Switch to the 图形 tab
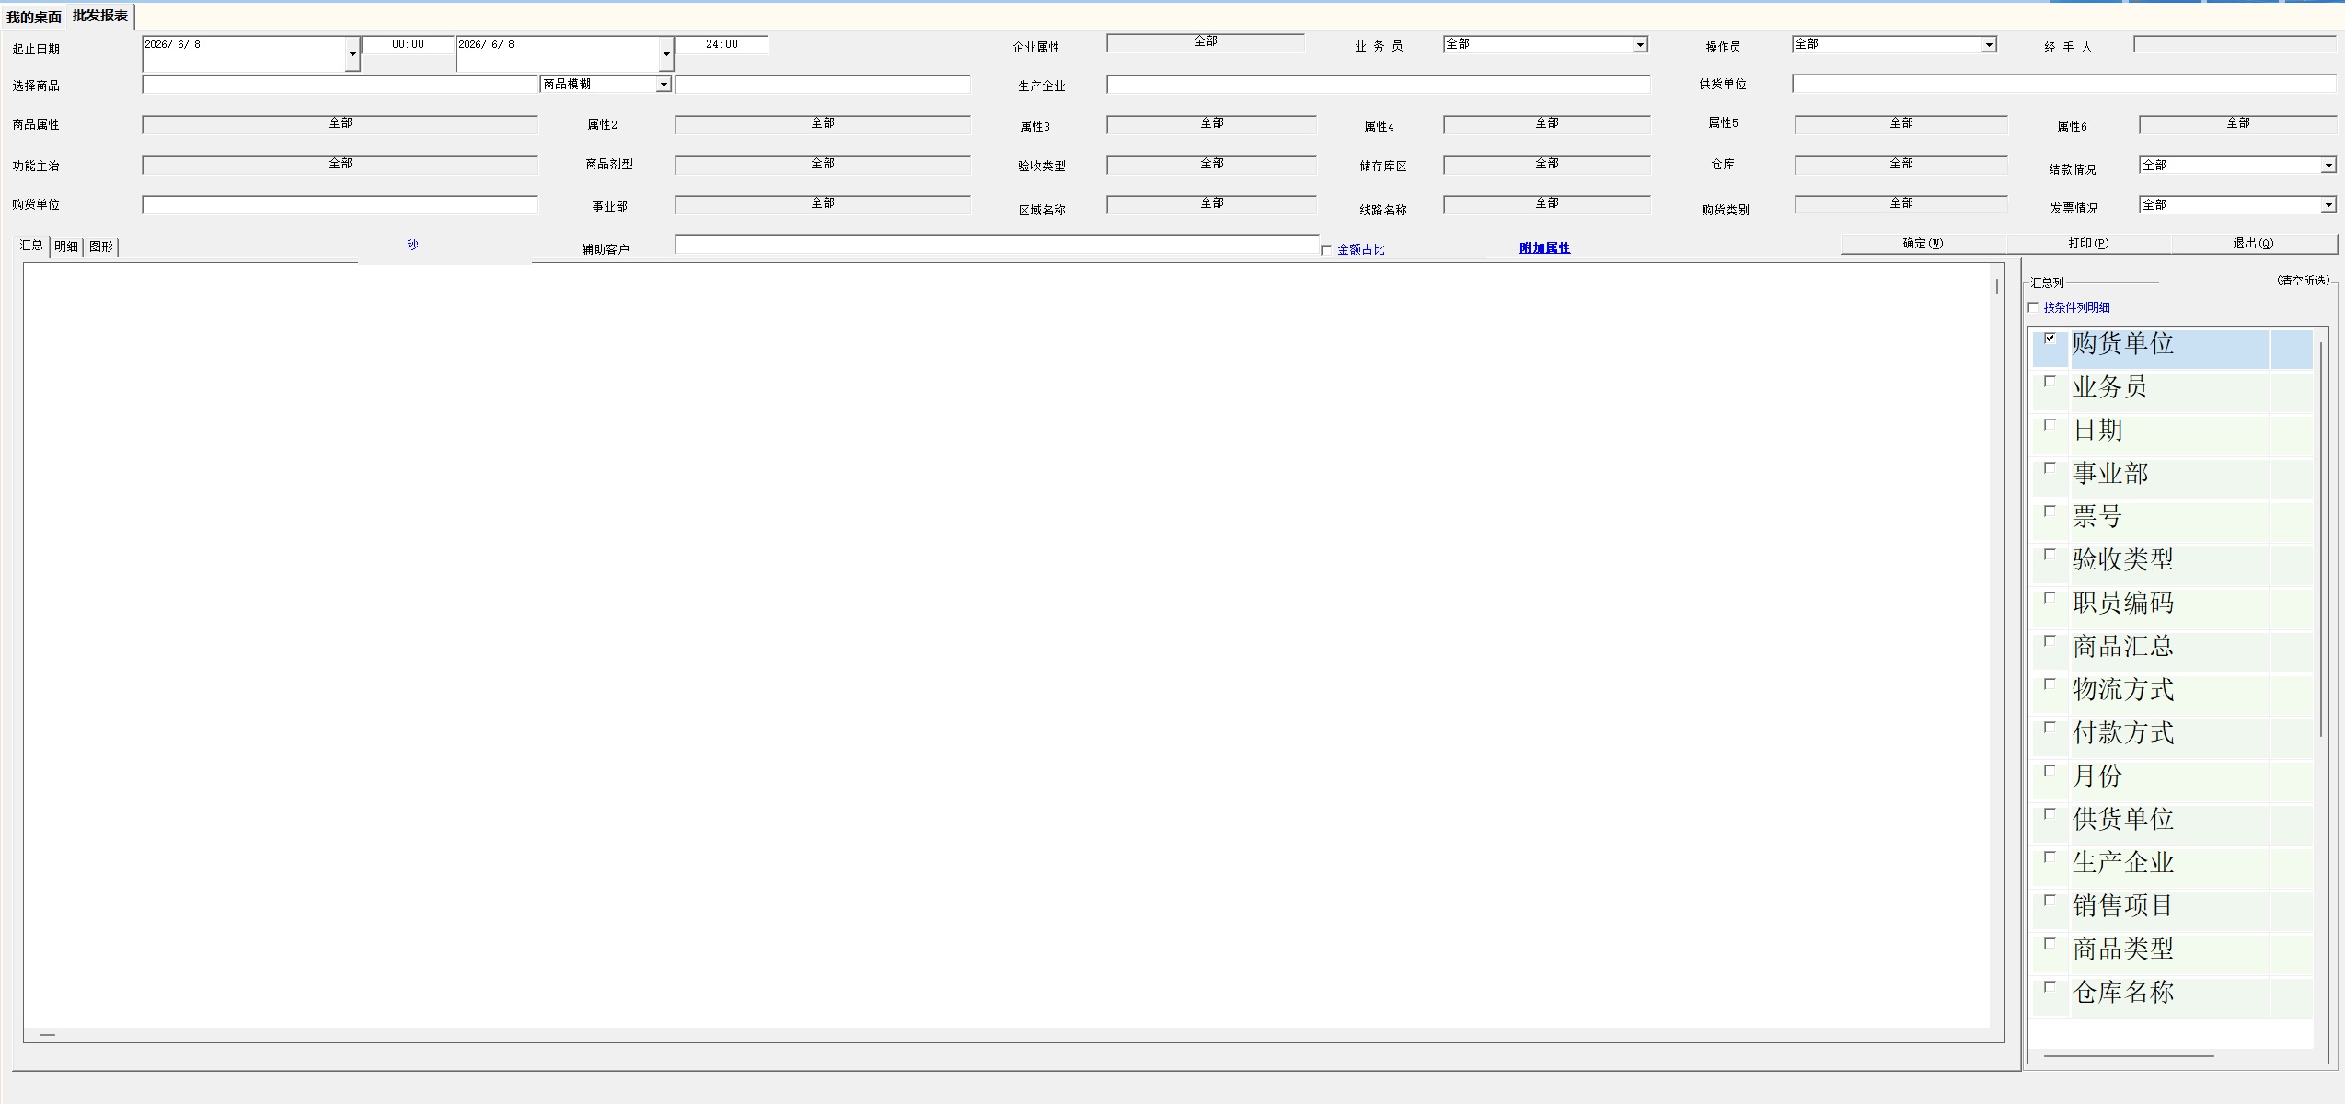Viewport: 2345px width, 1104px height. (101, 247)
